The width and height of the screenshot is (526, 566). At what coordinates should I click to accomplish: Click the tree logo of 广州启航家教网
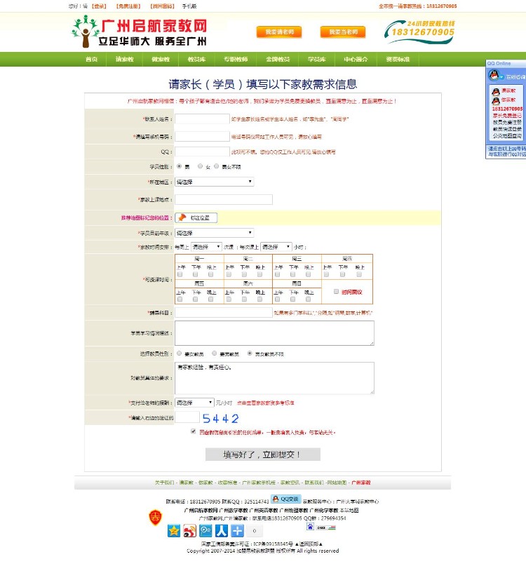coord(85,32)
